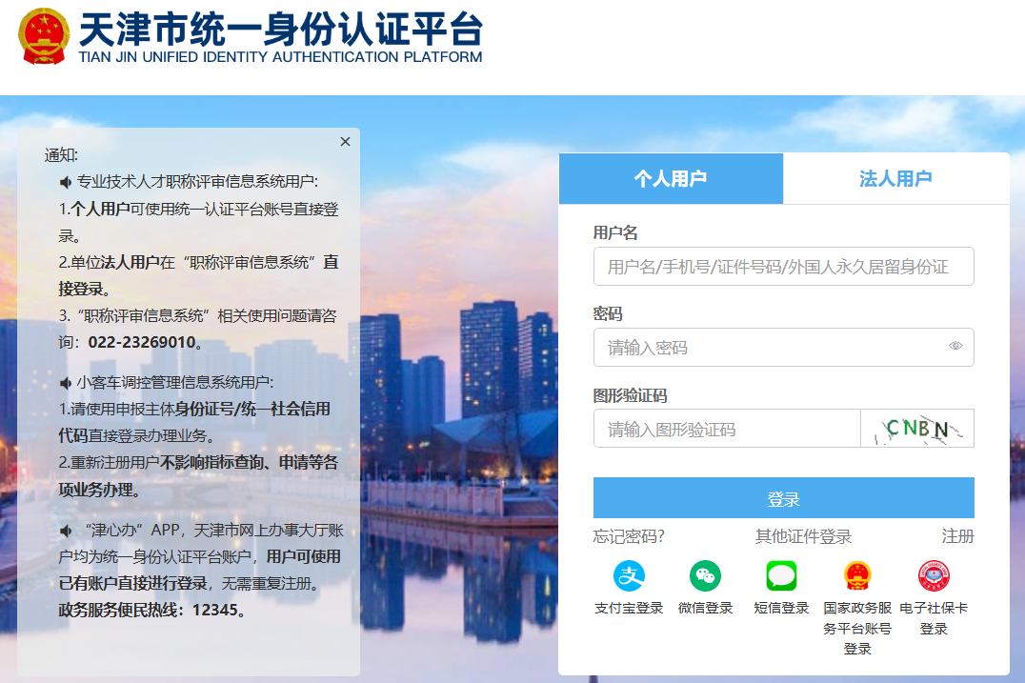Screen dimensions: 1025x683
Task: Open the 其他证件登录 link
Action: point(803,536)
